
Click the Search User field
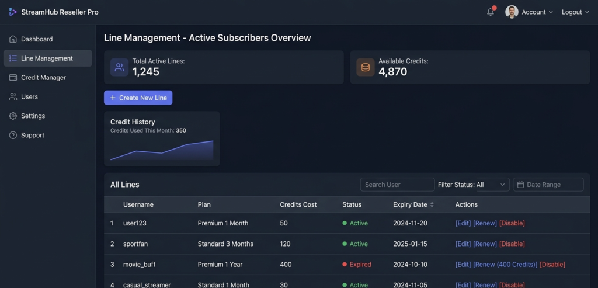[x=397, y=185]
